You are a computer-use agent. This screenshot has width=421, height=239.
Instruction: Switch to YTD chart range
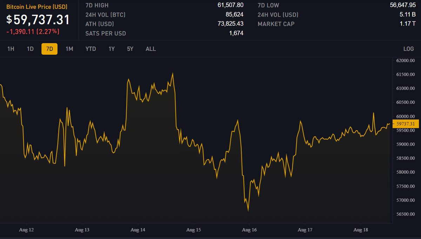click(x=91, y=49)
